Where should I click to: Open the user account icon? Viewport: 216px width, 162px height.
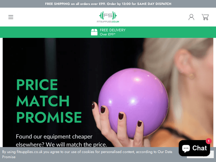191,17
